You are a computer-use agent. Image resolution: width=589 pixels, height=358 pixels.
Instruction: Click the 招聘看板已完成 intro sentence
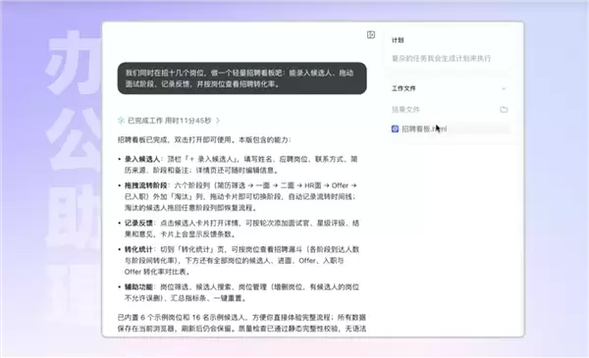pyautogui.click(x=204, y=139)
